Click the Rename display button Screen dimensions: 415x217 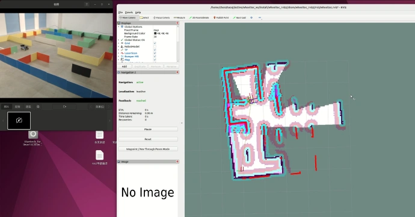click(171, 66)
